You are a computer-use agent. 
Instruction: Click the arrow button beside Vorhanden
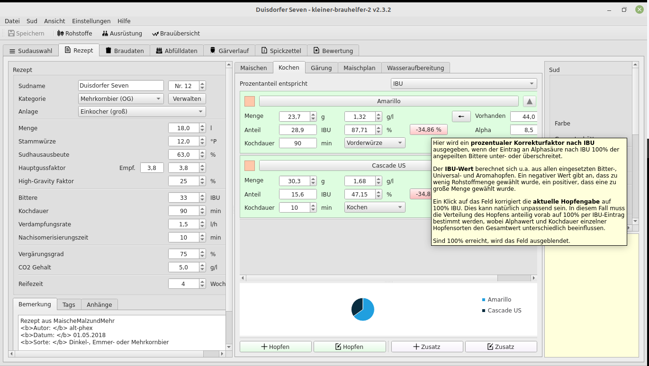click(x=461, y=116)
